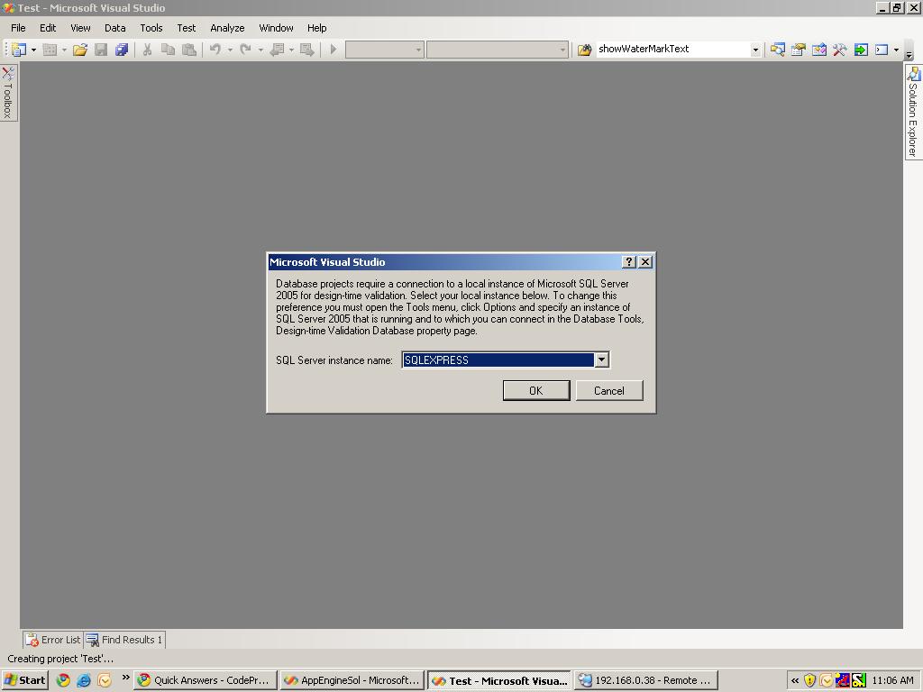
Task: Open the Window menu
Action: pos(276,28)
